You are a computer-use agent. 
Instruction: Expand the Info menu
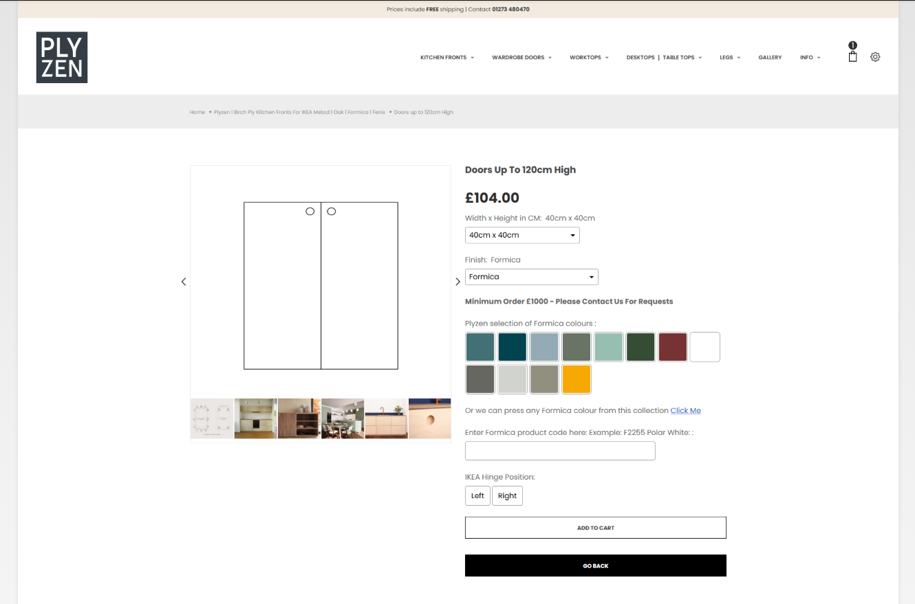(x=810, y=58)
